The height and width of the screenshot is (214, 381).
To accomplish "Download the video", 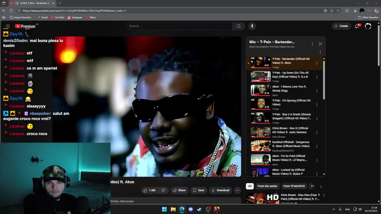I will pos(221,190).
